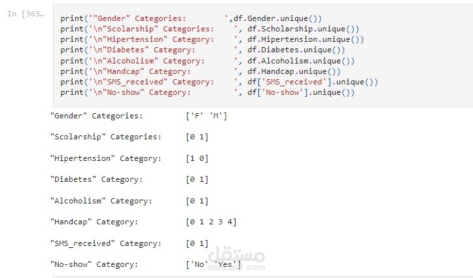Click the "Handcap" Category output label

coord(94,222)
